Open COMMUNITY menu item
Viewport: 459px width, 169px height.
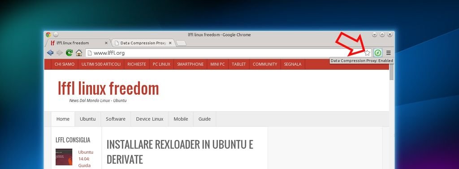[265, 64]
